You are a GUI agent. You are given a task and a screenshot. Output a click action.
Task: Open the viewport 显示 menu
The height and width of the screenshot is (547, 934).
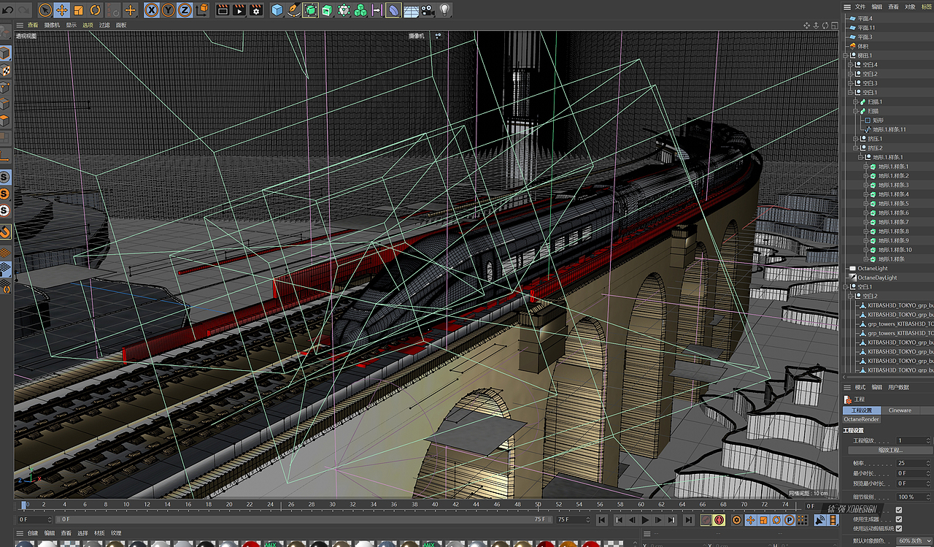click(71, 25)
